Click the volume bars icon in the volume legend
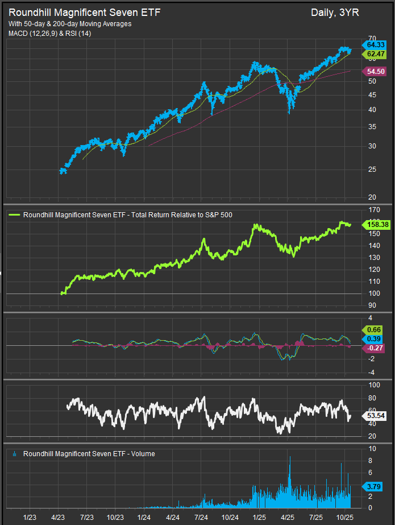This screenshot has width=395, height=525. (x=14, y=454)
